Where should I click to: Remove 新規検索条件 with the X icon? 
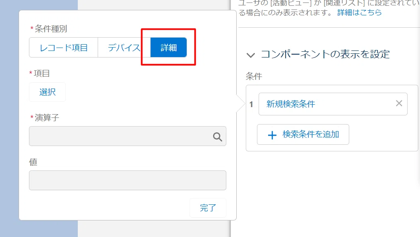(x=399, y=103)
